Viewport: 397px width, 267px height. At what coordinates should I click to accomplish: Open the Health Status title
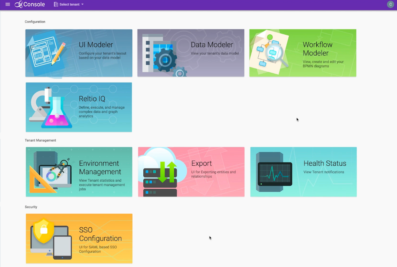325,163
